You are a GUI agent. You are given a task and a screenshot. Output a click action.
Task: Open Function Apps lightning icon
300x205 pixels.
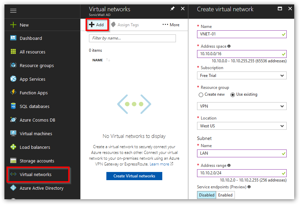pos(13,92)
